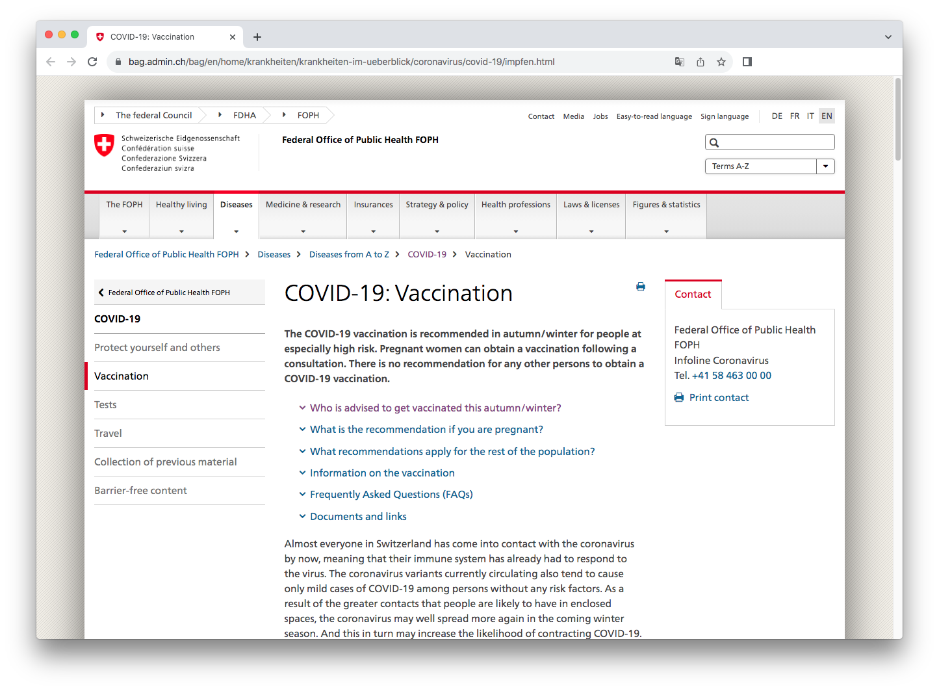Open the Jobs link
Screen dimensions: 939x691
pyautogui.click(x=600, y=116)
